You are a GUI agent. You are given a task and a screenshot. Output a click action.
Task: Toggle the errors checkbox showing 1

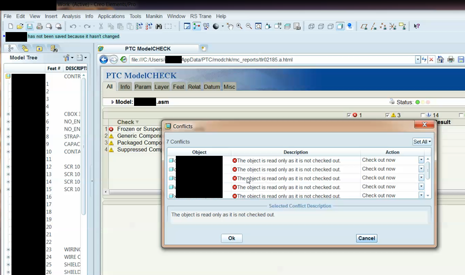click(x=349, y=115)
